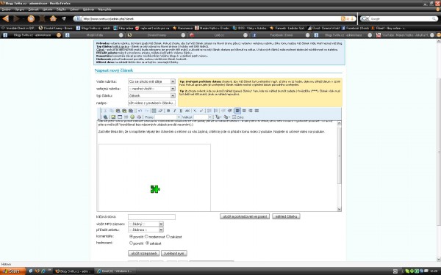Click the 'uložit a pokračovat v psaní' button

coord(245,216)
